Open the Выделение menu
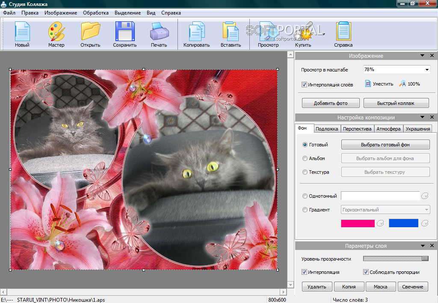Viewport: 438px width, 303px height. point(127,13)
